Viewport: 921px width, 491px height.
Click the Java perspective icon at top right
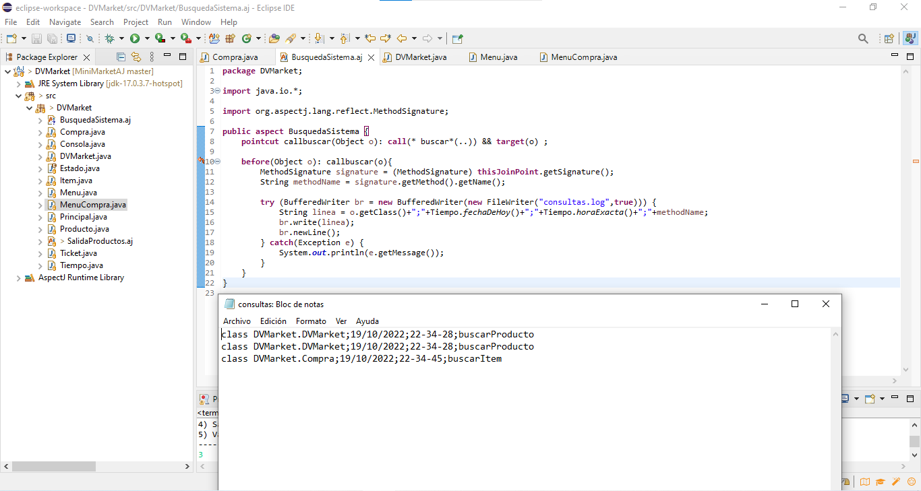pos(908,38)
